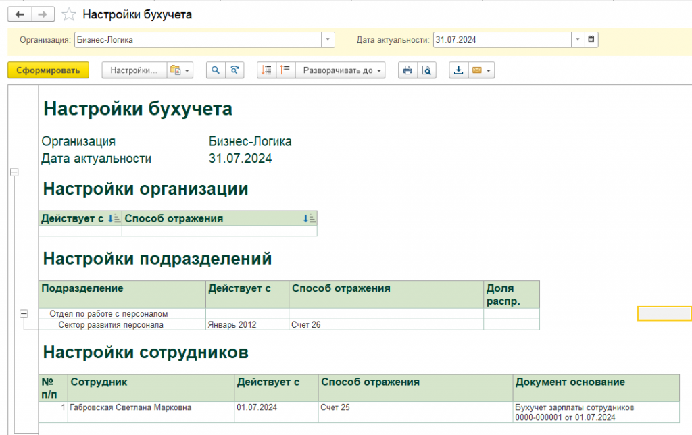Go forward with the right arrow button
The width and height of the screenshot is (692, 435).
tap(43, 15)
